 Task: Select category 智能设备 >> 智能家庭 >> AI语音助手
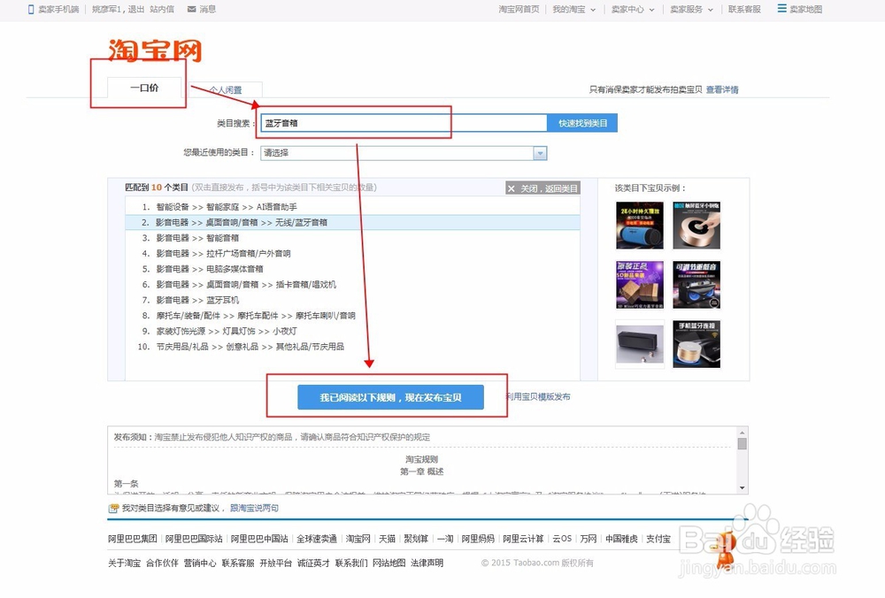pos(353,207)
